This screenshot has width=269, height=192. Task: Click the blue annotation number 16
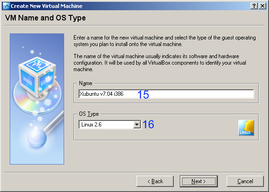(148, 124)
